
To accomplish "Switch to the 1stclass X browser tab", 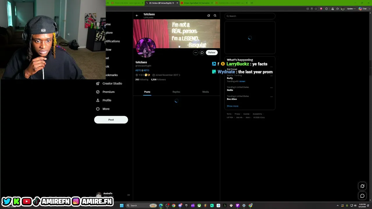I will coord(162,3).
